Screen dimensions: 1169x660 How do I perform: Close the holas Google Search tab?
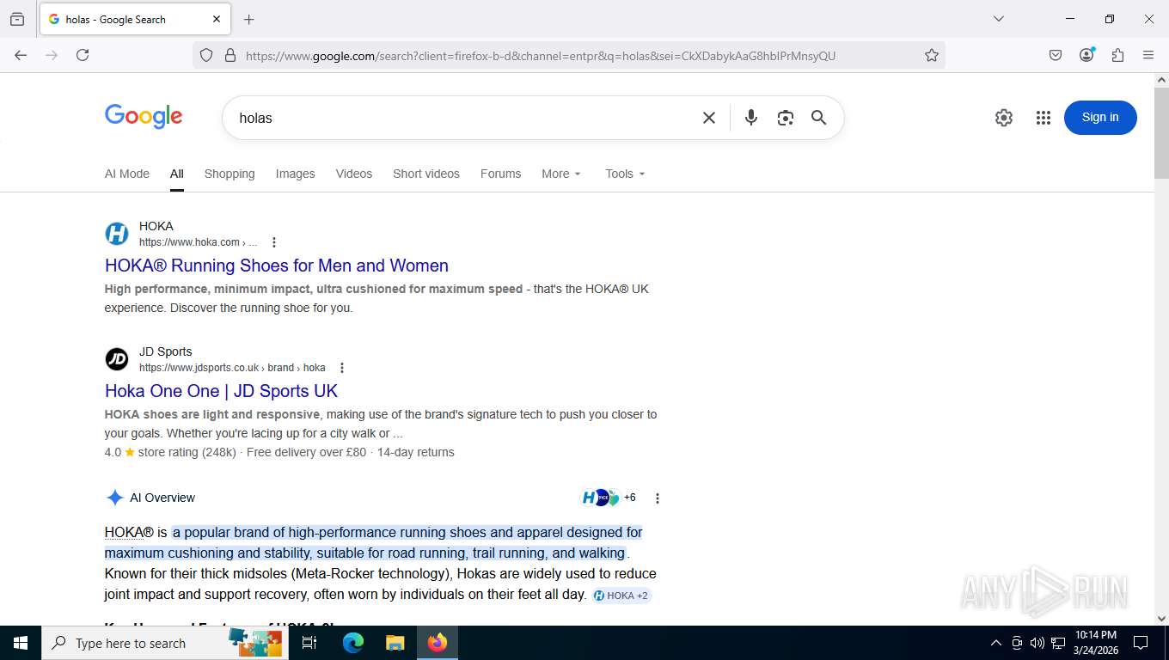[x=217, y=19]
